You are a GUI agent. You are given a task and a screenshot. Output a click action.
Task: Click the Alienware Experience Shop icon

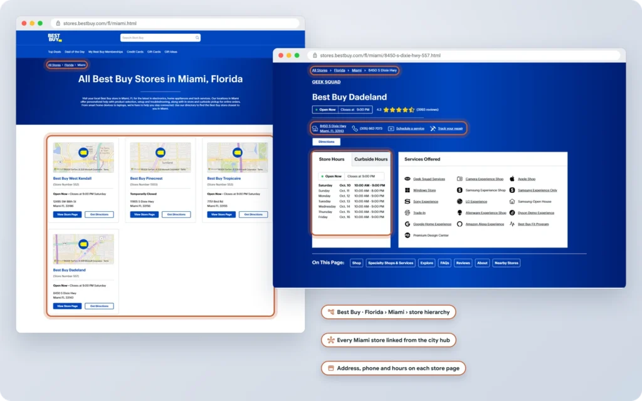(460, 213)
